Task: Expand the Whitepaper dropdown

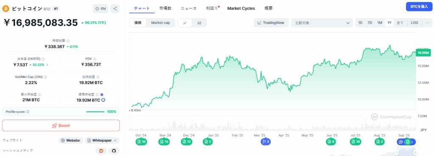Action: (102, 140)
